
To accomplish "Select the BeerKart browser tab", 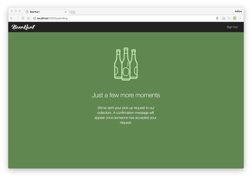I will pyautogui.click(x=46, y=12).
